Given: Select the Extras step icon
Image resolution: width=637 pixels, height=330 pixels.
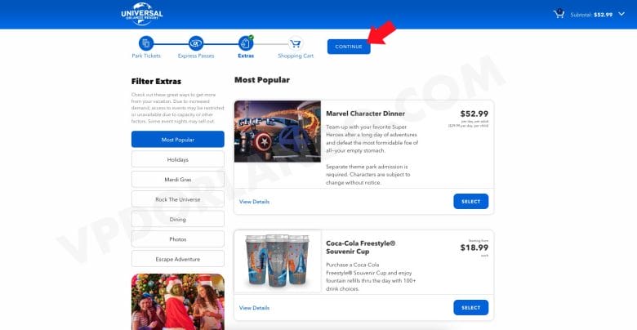Looking at the screenshot, I should 246,43.
